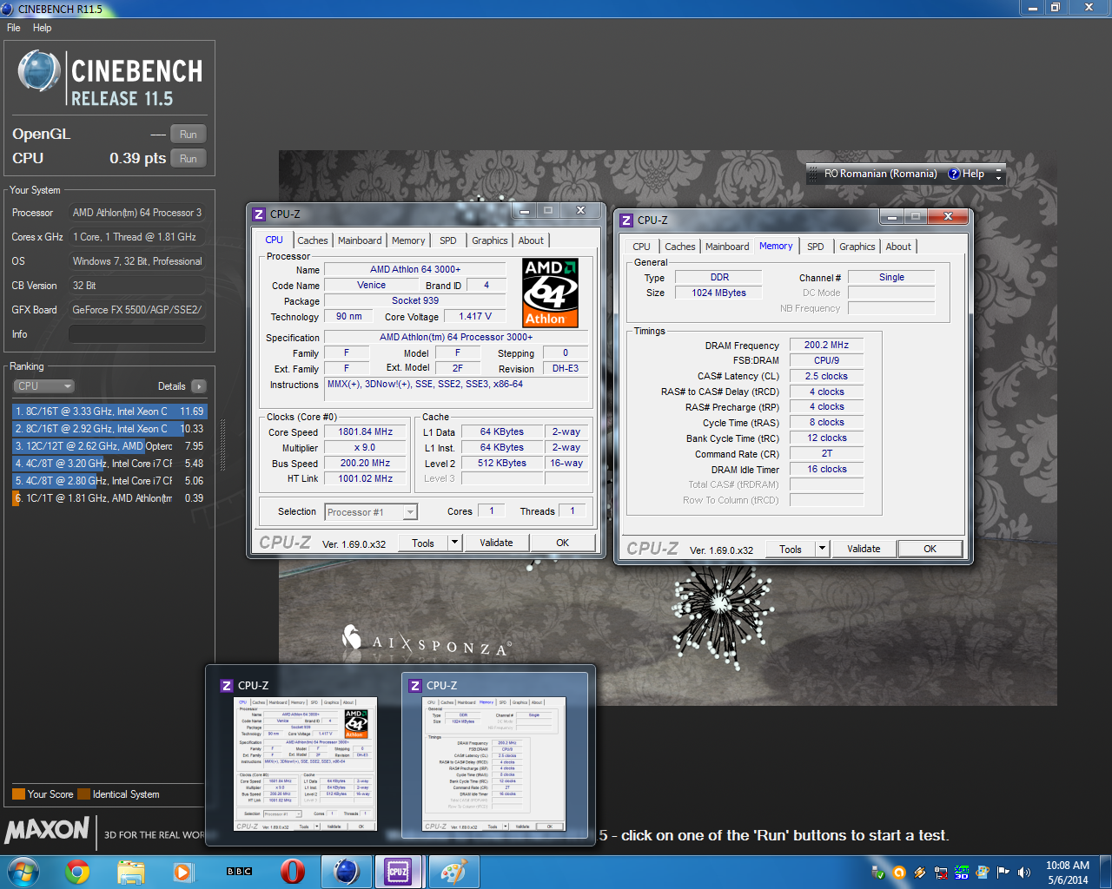Click OK in CPU tab window

[x=562, y=543]
